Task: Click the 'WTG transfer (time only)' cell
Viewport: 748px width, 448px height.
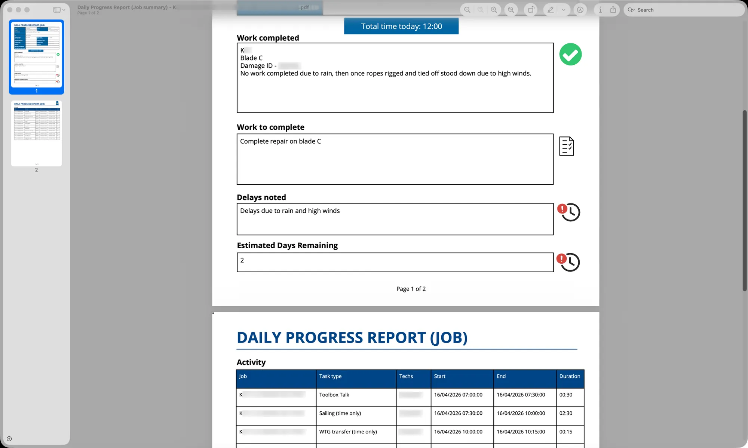Action: pos(356,434)
